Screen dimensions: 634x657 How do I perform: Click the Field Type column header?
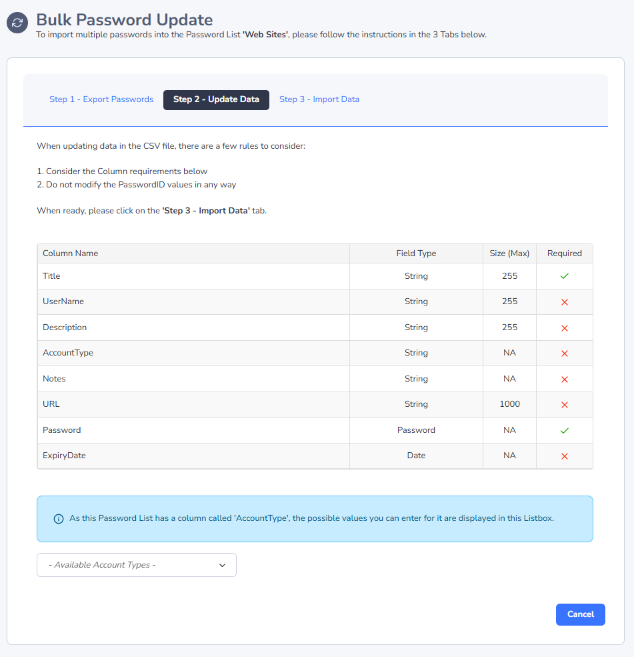tap(416, 253)
